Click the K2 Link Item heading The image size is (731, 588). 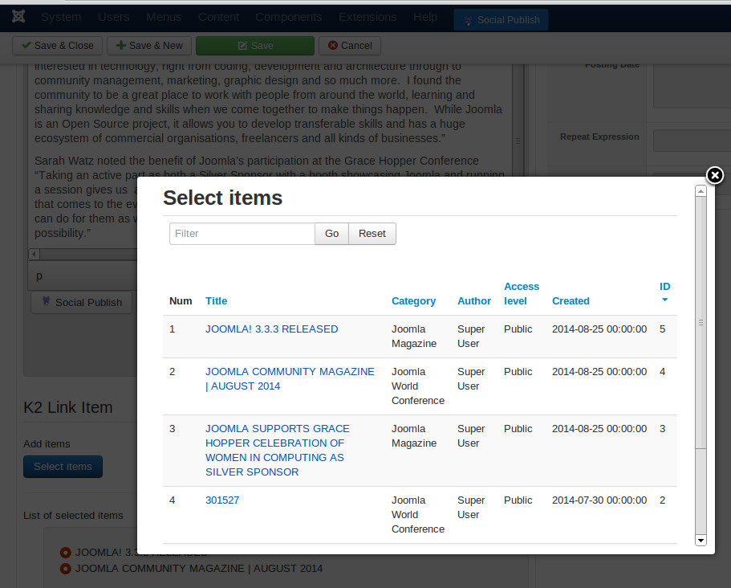(x=68, y=407)
